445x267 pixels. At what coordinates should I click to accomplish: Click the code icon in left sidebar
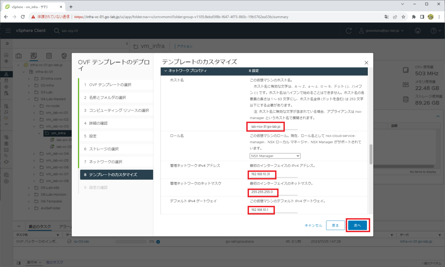(x=6, y=124)
